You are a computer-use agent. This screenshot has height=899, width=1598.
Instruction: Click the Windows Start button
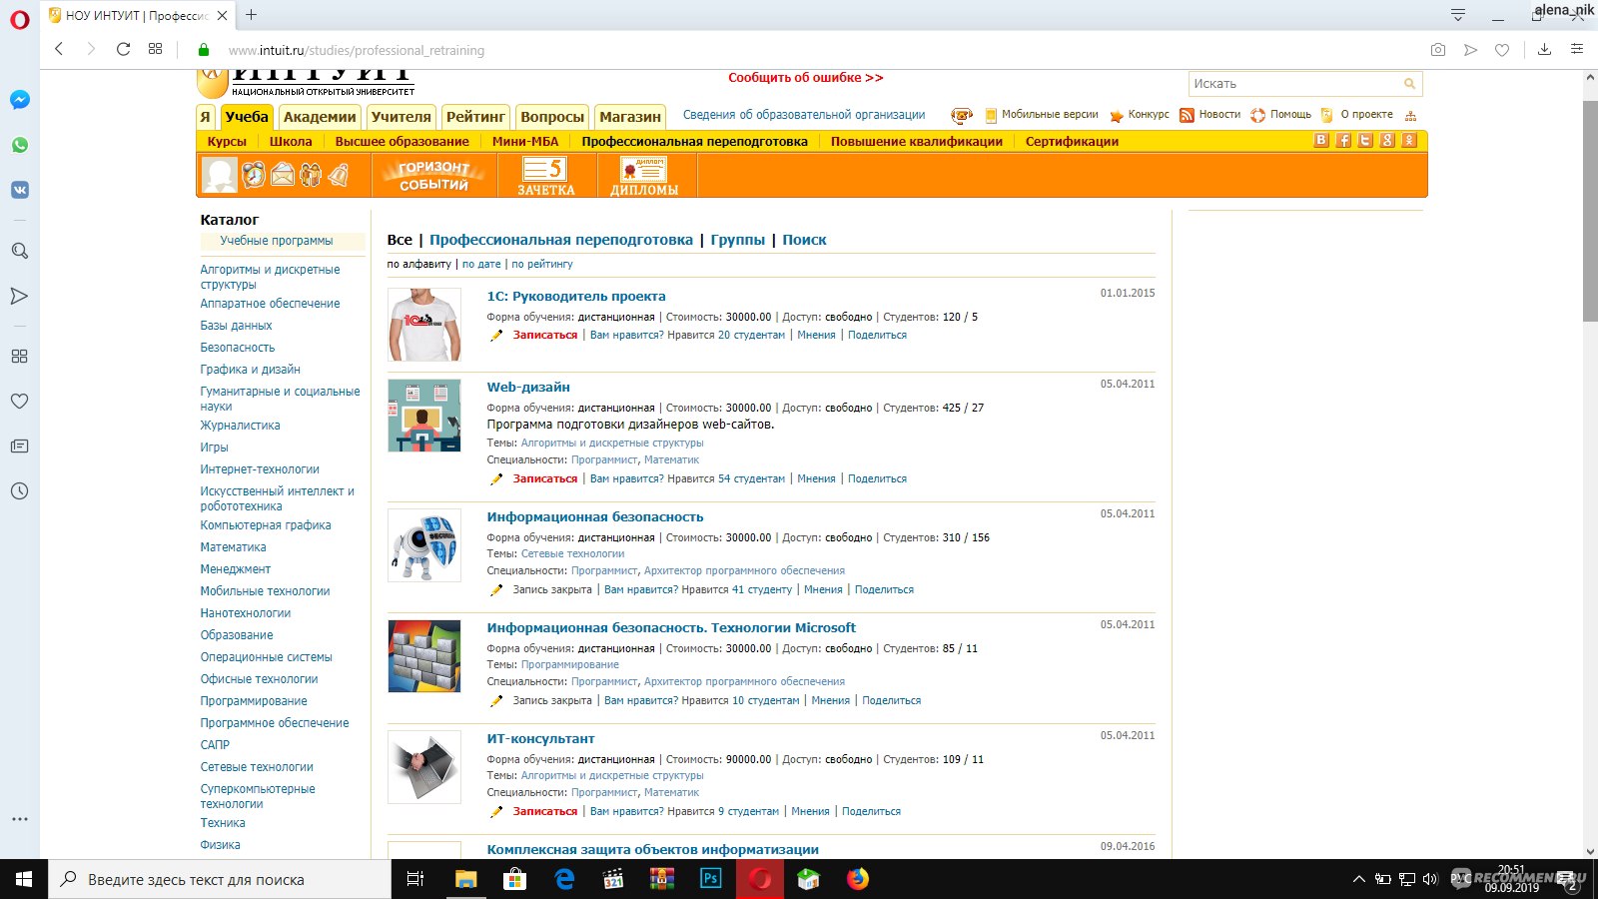24,879
